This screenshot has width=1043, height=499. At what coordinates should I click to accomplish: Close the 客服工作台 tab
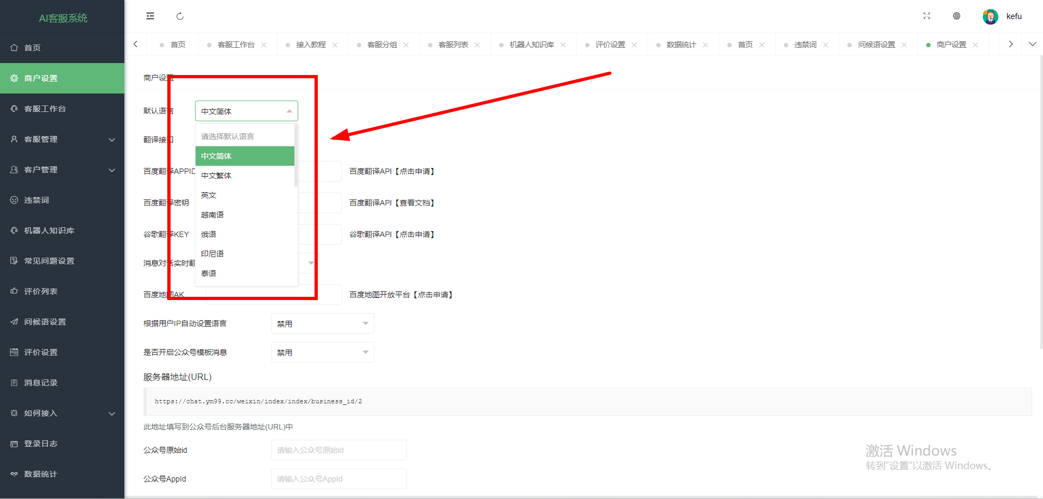point(264,45)
